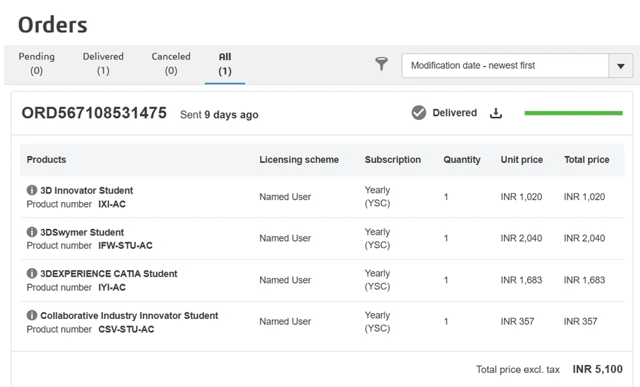Switch to the Pending orders tab
This screenshot has height=387, width=640.
click(x=37, y=63)
